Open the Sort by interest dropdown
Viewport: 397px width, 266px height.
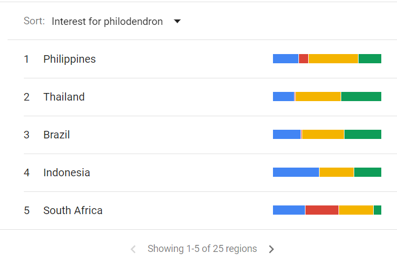(107, 22)
